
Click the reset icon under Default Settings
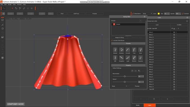point(139,71)
